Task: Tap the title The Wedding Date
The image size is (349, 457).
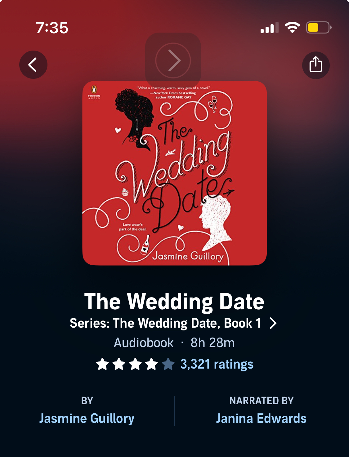Action: pyautogui.click(x=174, y=302)
